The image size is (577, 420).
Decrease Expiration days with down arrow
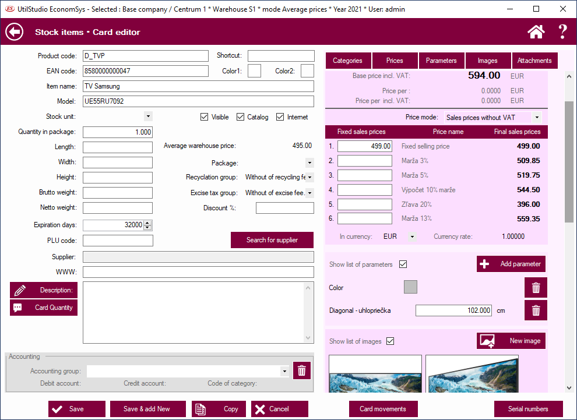point(147,227)
